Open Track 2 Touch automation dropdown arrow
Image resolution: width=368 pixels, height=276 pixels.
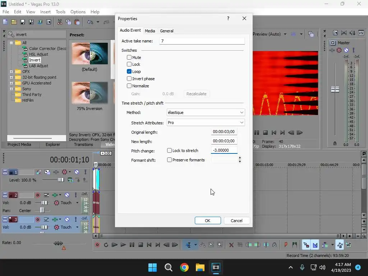[x=77, y=203]
